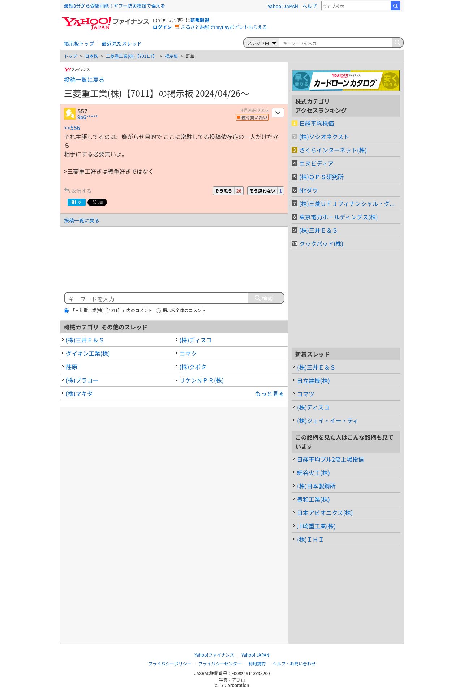Open 荏原 thread
Image resolution: width=464 pixels, height=687 pixels.
coord(72,367)
